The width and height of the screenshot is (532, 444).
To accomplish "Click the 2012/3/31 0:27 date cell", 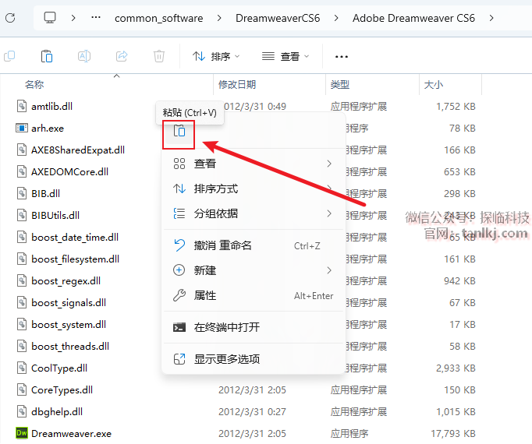I will [252, 411].
